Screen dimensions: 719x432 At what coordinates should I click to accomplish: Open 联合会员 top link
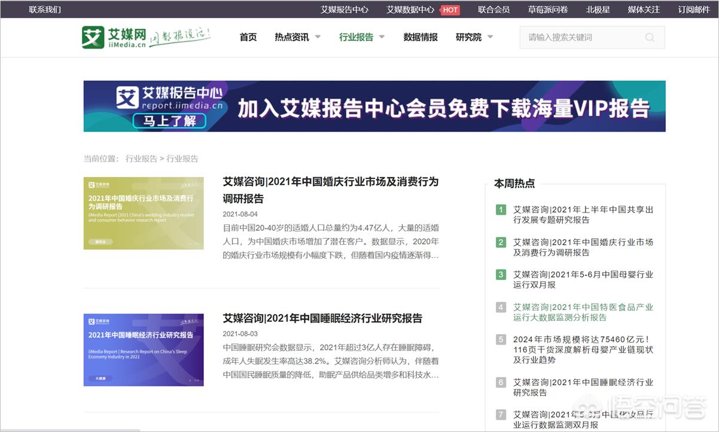pyautogui.click(x=493, y=10)
